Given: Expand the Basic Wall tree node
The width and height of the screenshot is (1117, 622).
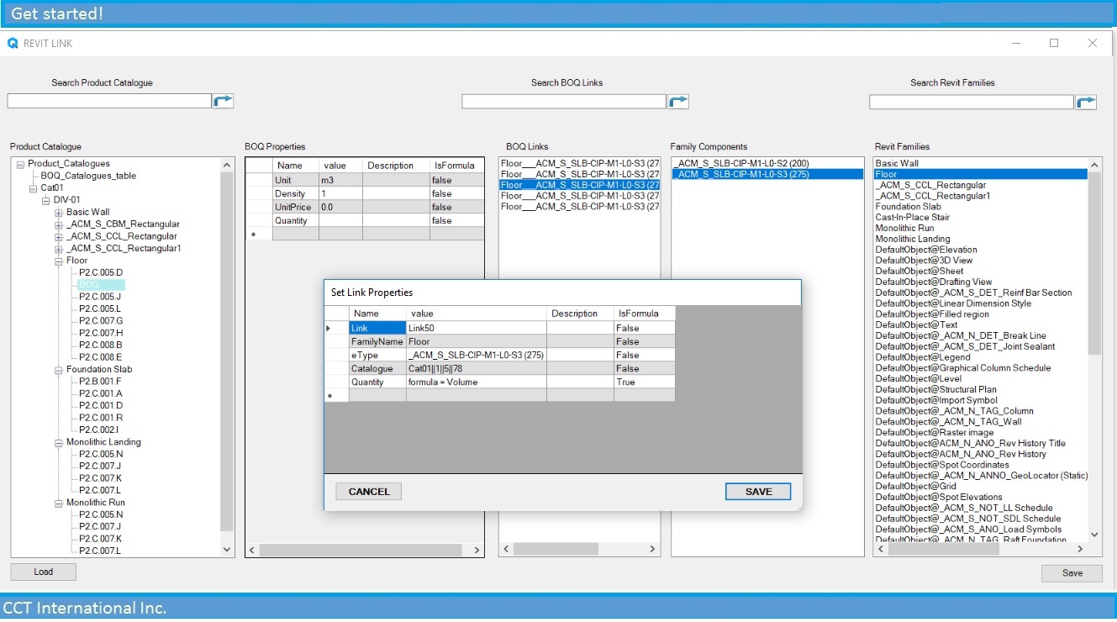Looking at the screenshot, I should tap(57, 212).
